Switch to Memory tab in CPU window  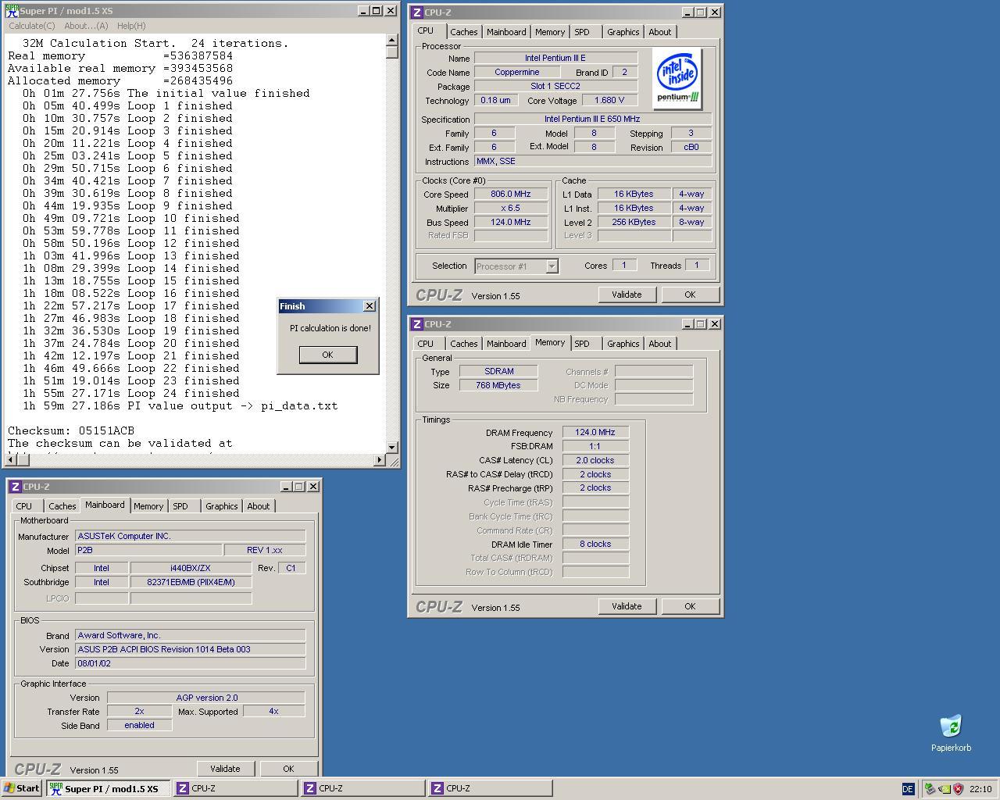click(550, 32)
